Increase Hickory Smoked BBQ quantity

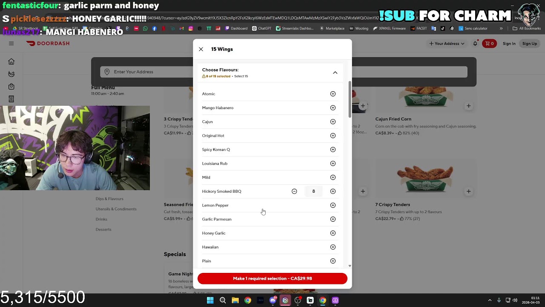pos(333,191)
